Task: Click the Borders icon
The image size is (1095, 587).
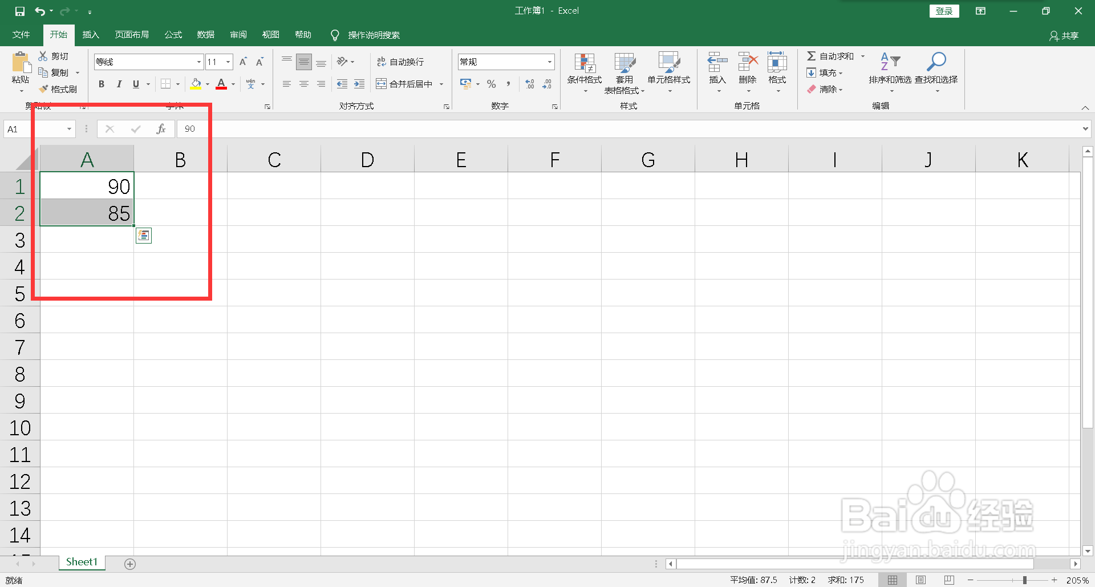Action: 165,84
